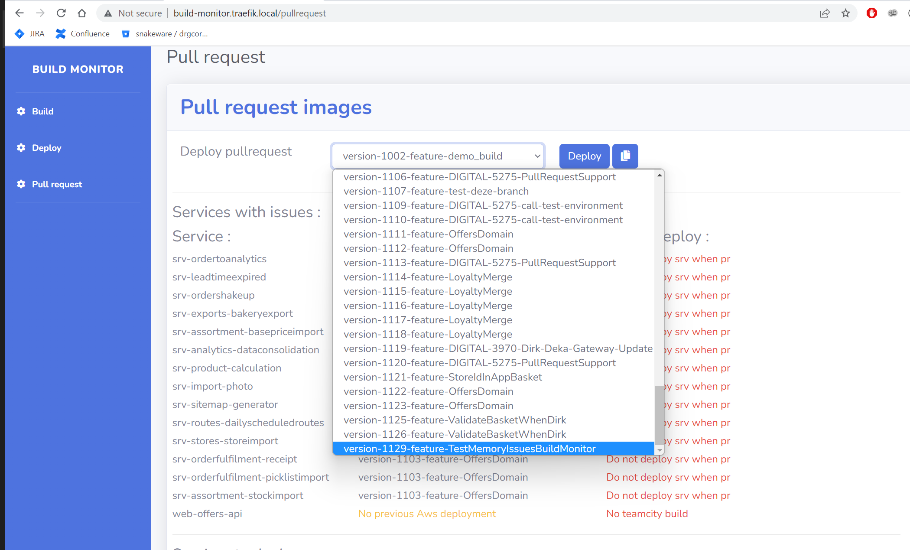Click the copy clipboard icon button
This screenshot has height=550, width=910.
click(625, 156)
